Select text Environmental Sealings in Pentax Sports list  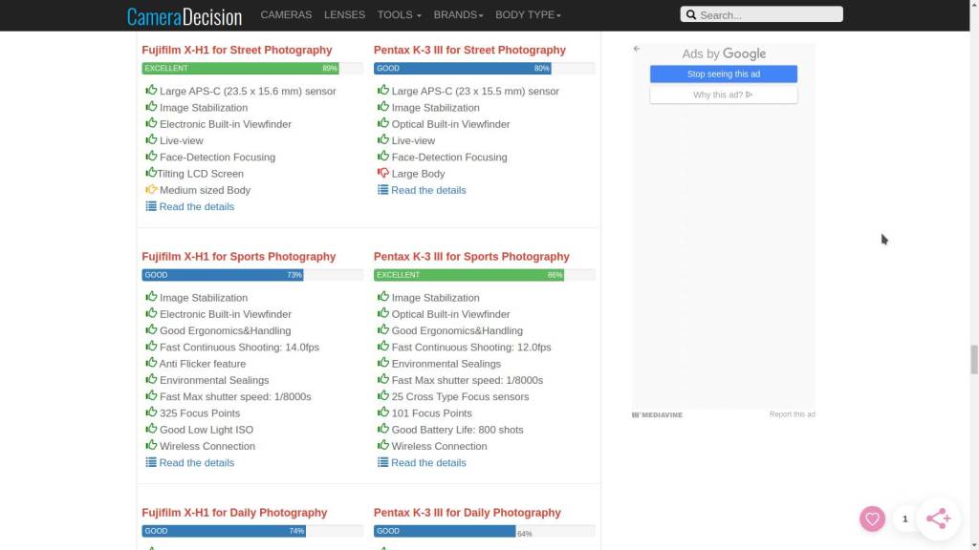coord(446,364)
